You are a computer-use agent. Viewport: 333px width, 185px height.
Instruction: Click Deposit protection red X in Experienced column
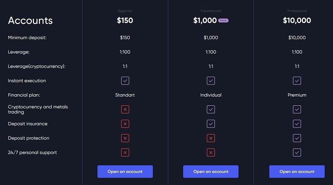coord(211,138)
